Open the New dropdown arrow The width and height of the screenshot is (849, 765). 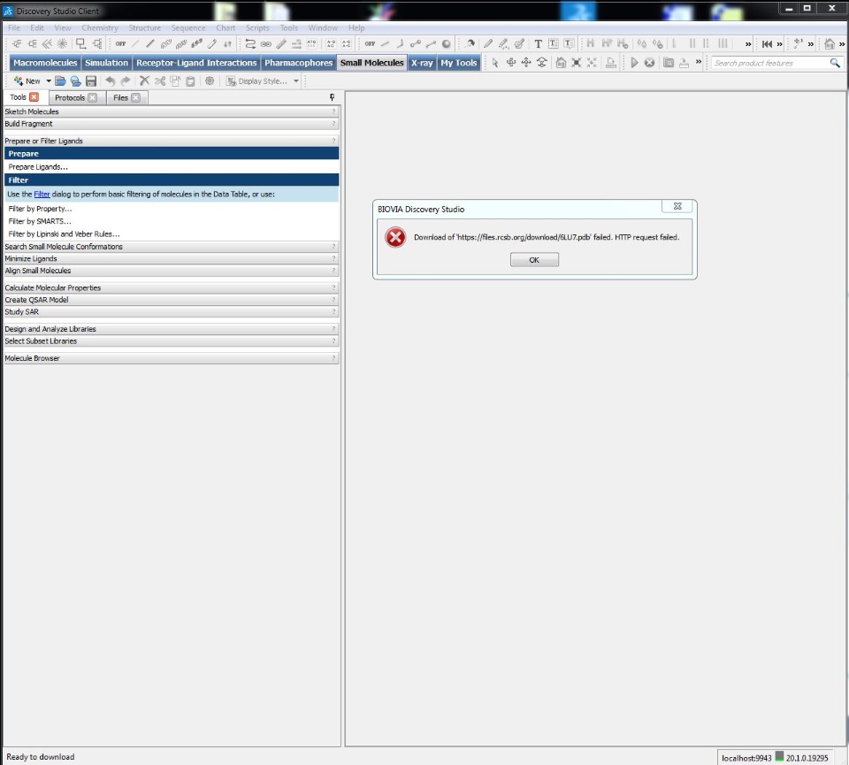[49, 81]
